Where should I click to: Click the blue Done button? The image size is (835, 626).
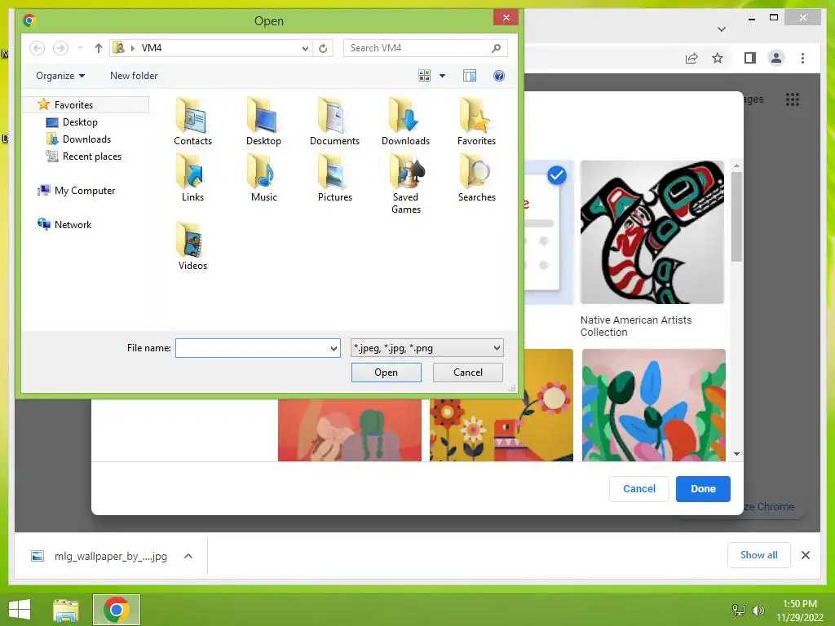pyautogui.click(x=703, y=489)
